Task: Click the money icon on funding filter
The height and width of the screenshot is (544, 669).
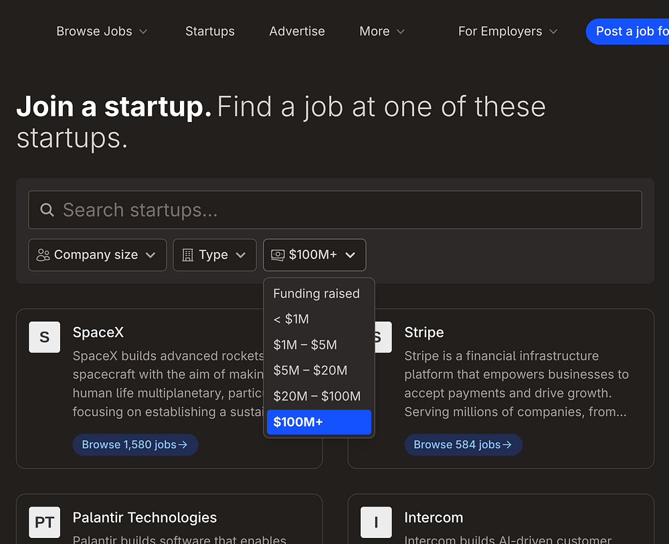Action: [x=278, y=255]
